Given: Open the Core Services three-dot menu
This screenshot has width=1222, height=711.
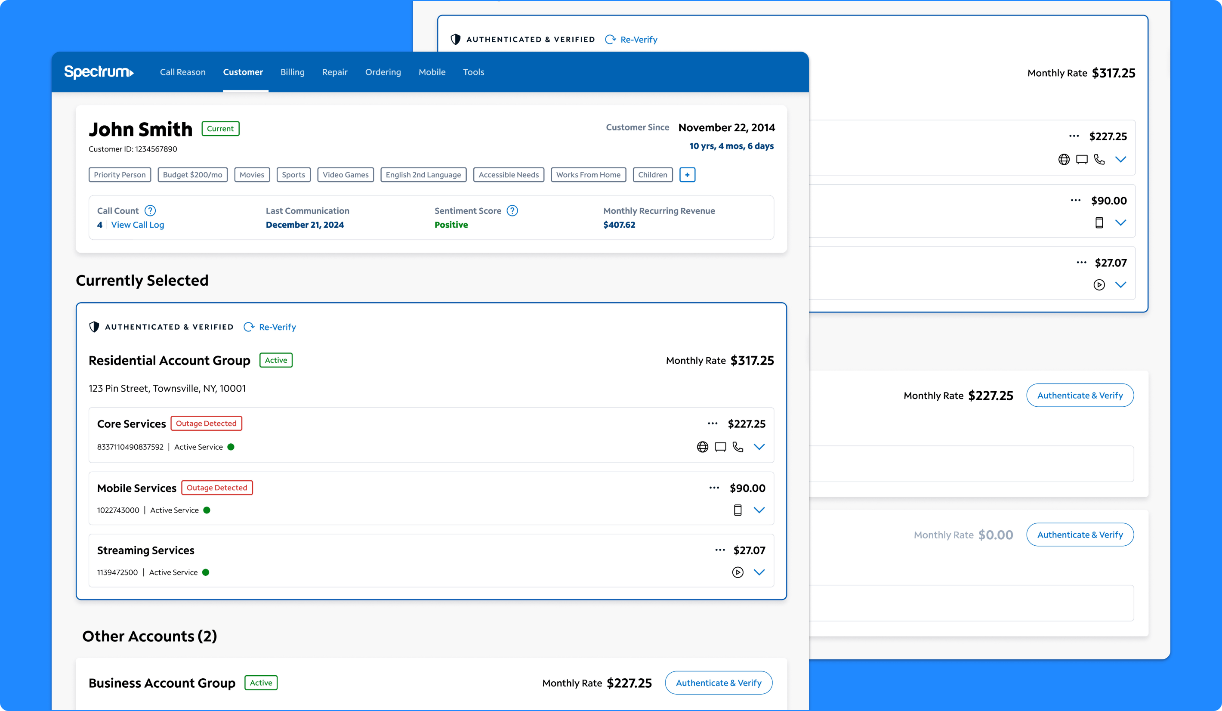Looking at the screenshot, I should pyautogui.click(x=713, y=424).
